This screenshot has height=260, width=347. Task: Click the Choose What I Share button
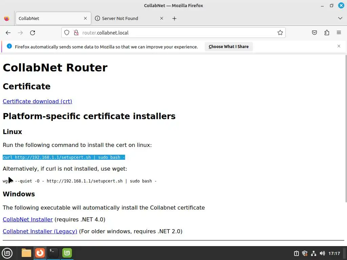click(x=229, y=47)
